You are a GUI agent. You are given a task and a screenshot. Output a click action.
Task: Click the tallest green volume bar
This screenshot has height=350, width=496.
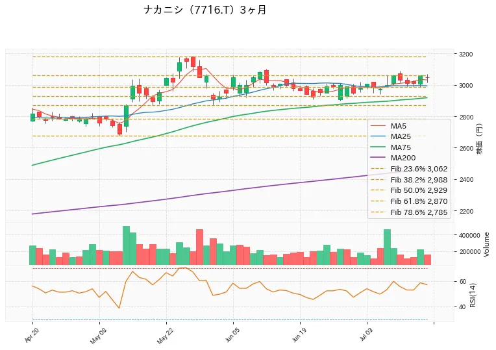(x=126, y=245)
